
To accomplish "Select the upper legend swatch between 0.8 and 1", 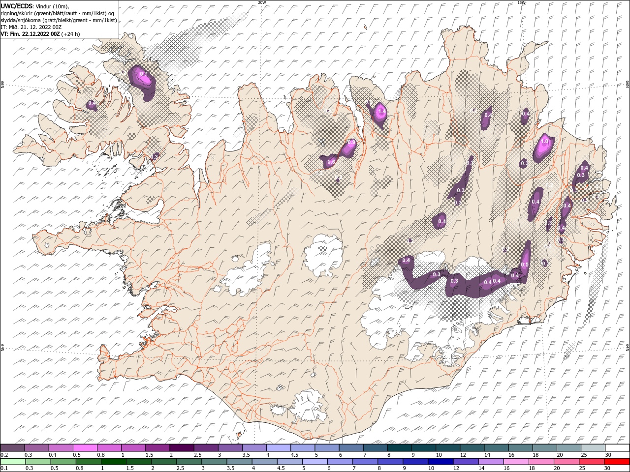I will click(109, 447).
